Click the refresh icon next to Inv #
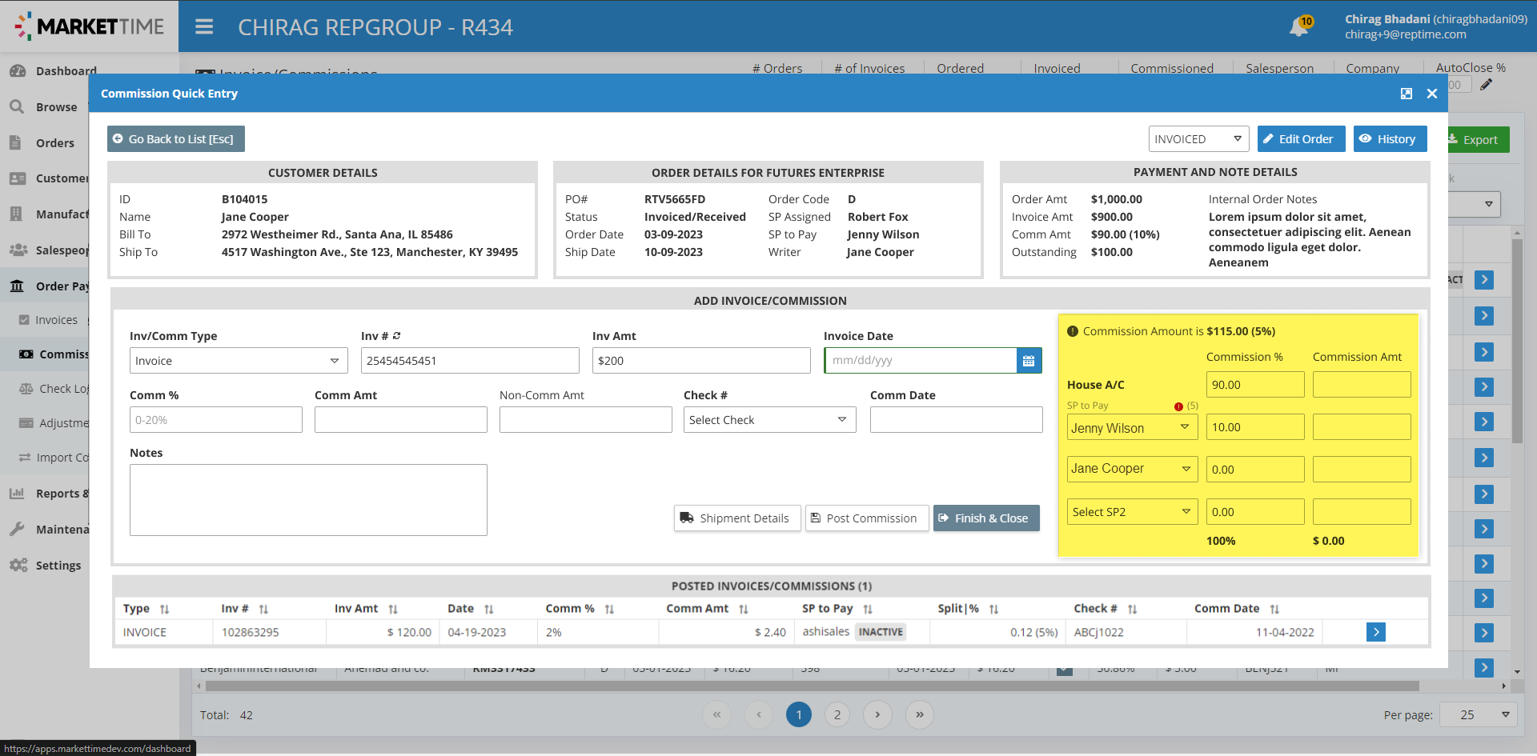 tap(397, 336)
